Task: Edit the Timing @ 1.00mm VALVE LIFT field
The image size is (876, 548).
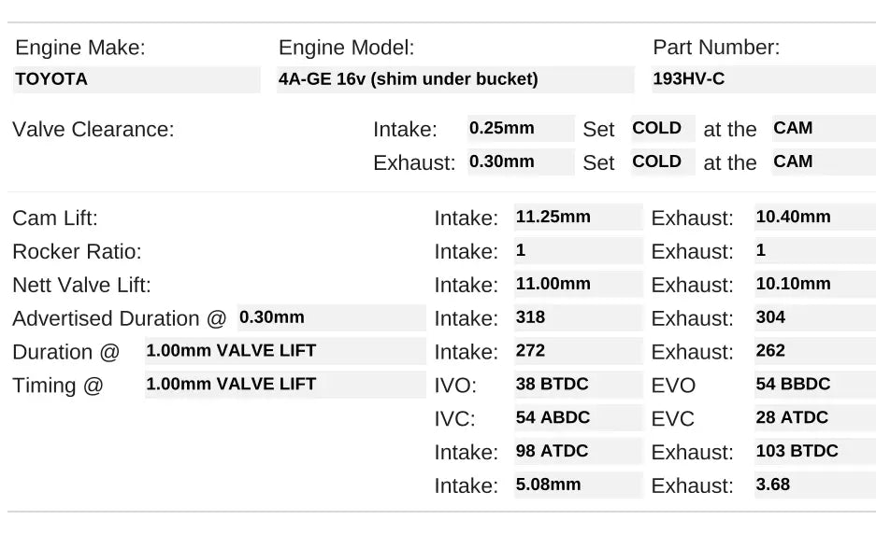Action: (x=284, y=385)
